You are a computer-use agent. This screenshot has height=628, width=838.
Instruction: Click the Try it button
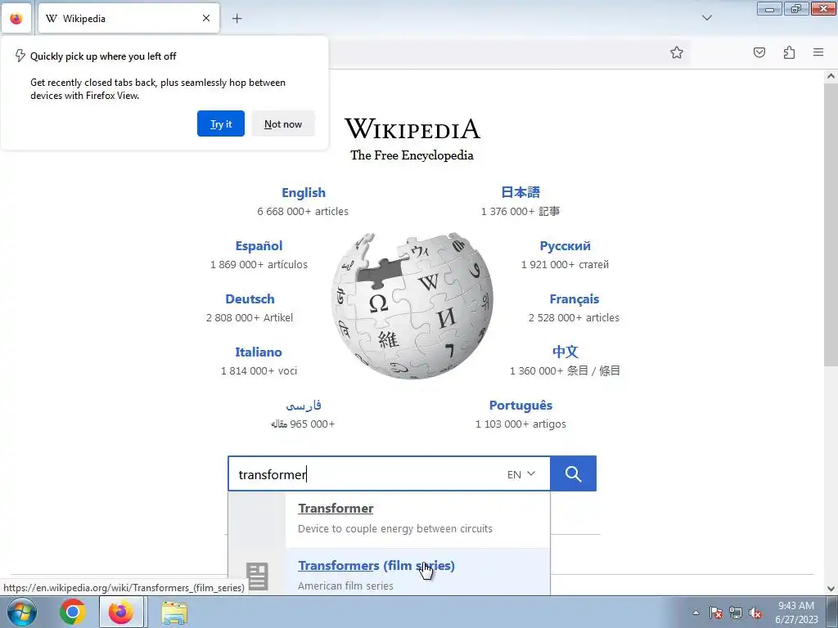(x=221, y=124)
